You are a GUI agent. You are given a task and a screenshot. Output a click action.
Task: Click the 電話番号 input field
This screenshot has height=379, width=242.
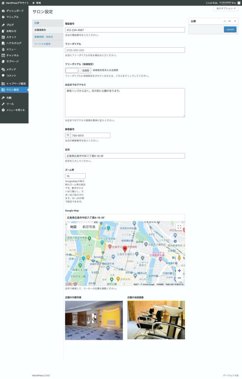[125, 30]
